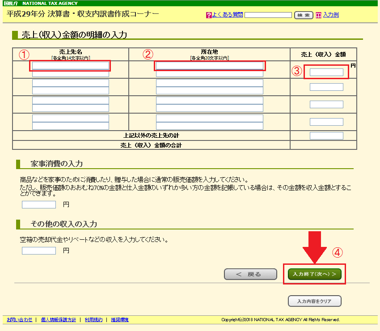Click first row lower 所在地 field
380x331 pixels.
210,73
